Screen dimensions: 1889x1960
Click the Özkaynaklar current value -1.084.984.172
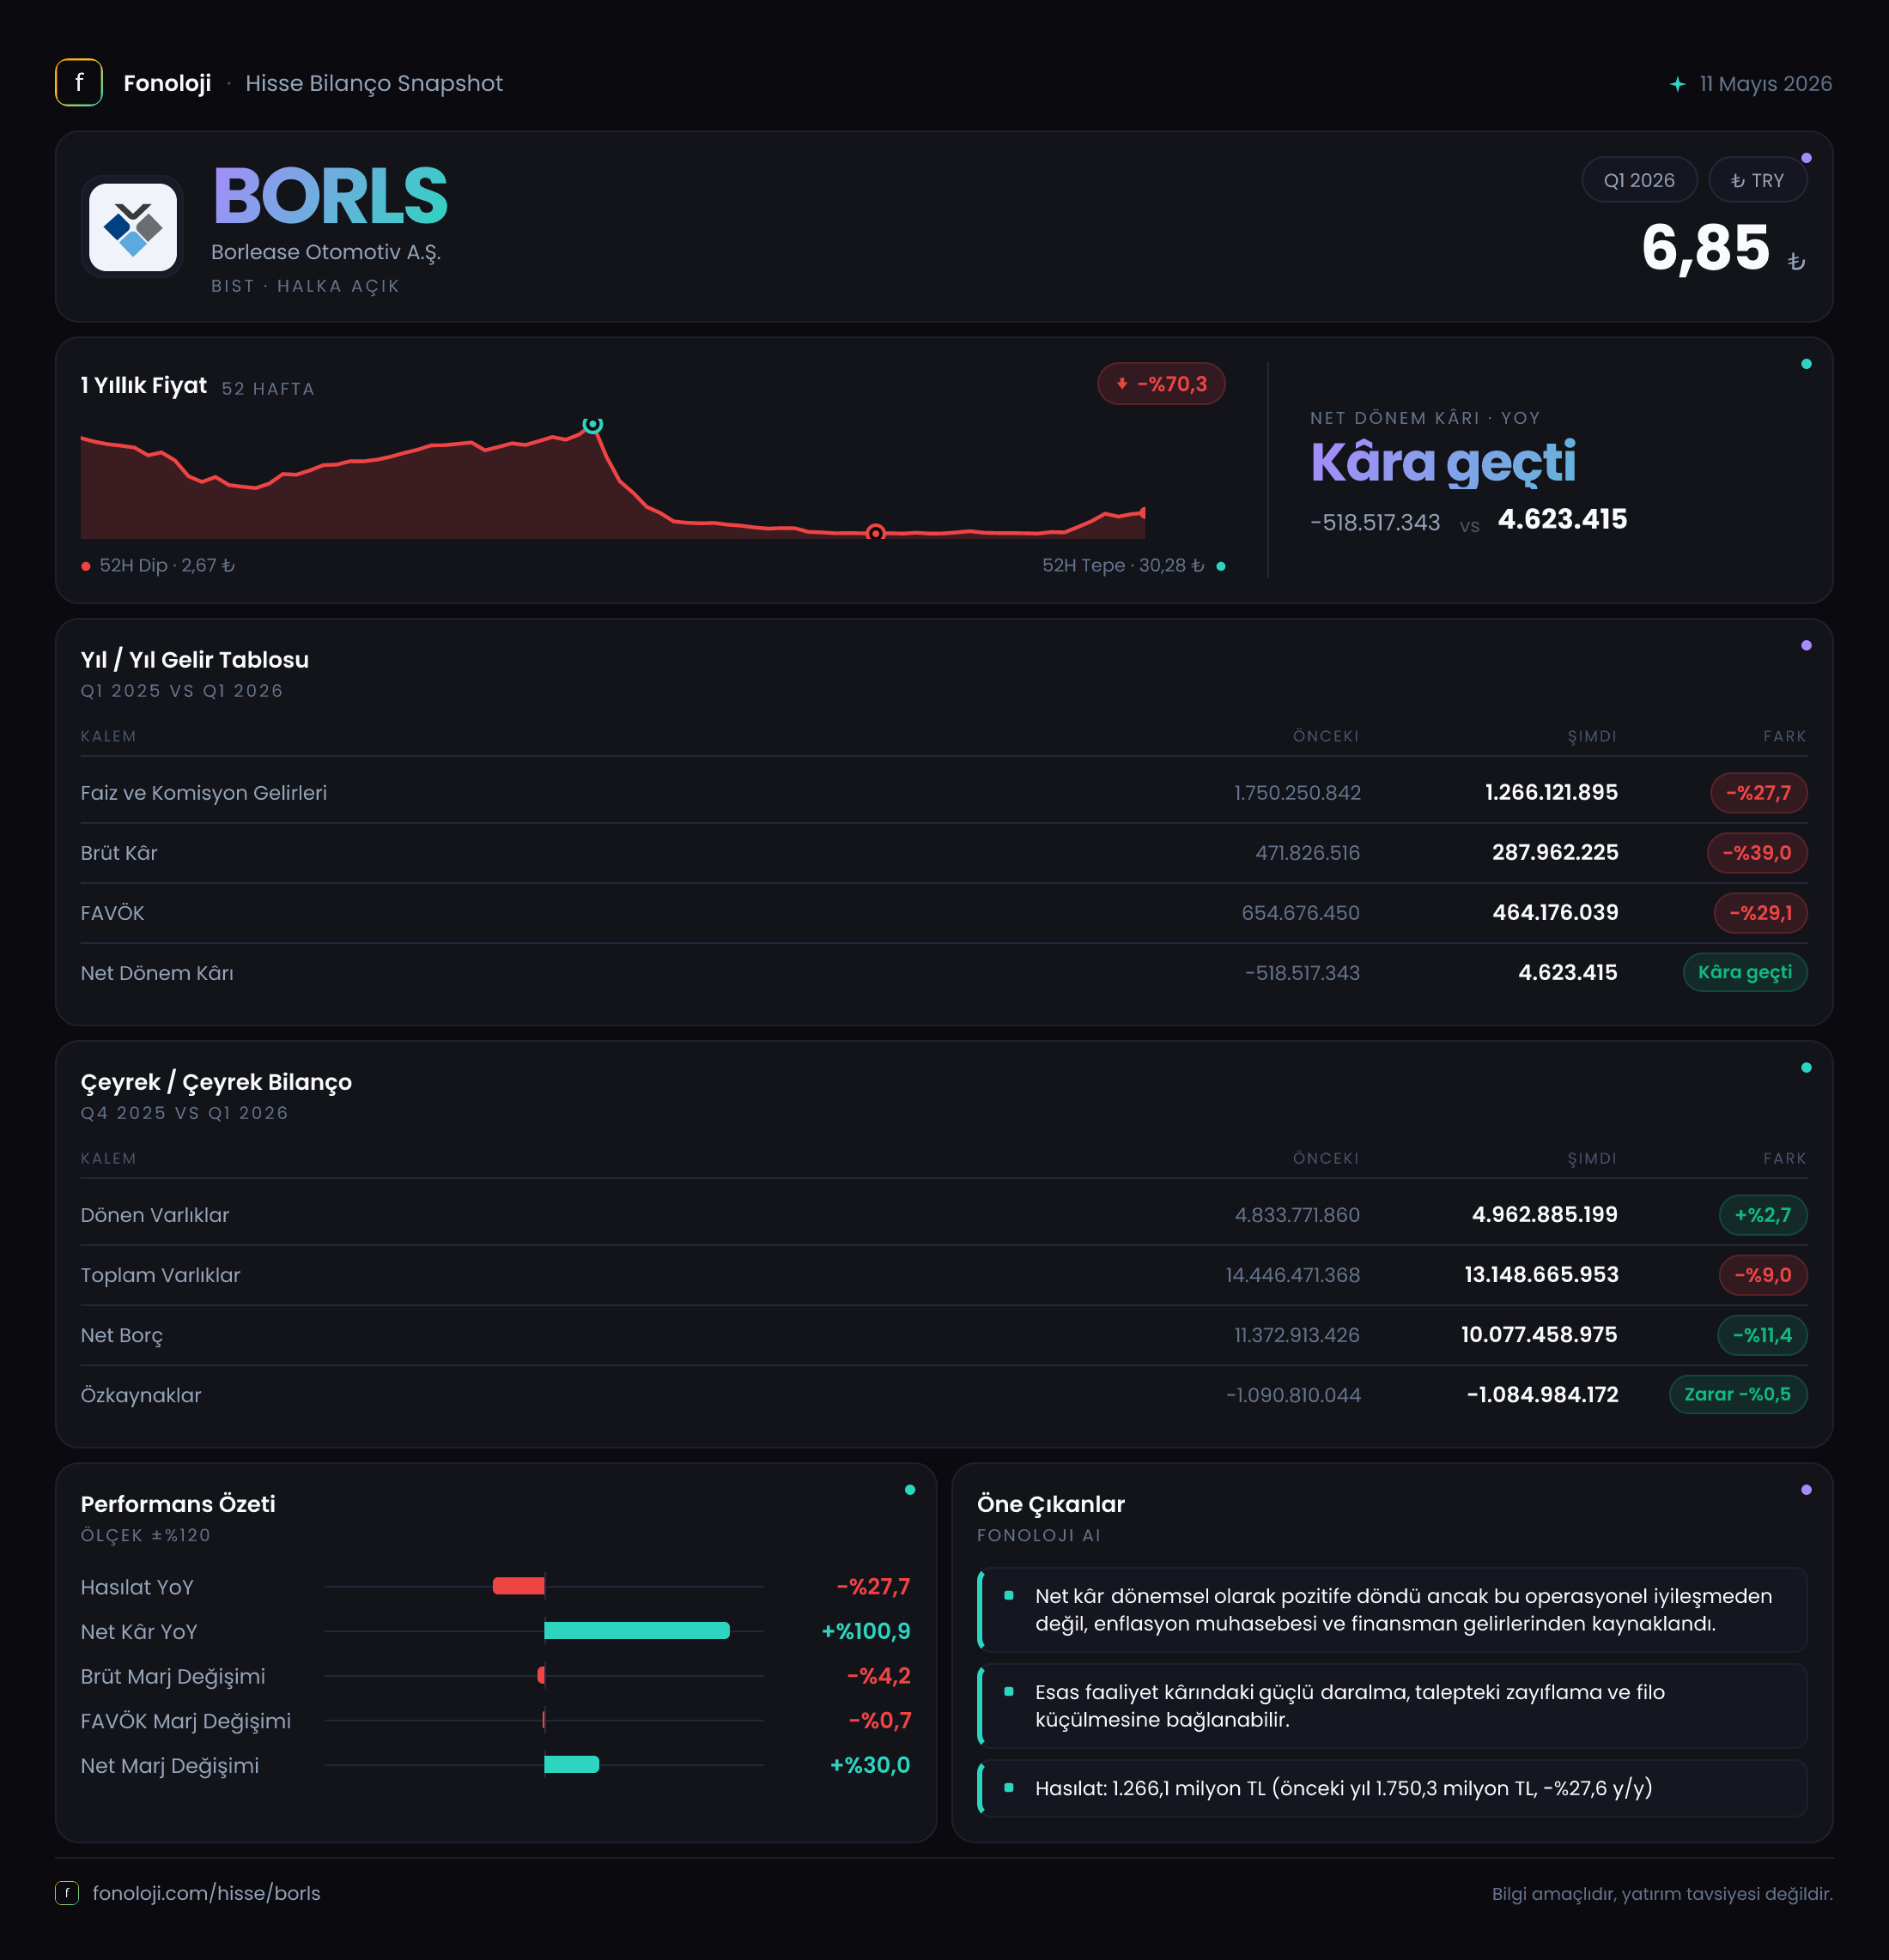(x=1543, y=1395)
